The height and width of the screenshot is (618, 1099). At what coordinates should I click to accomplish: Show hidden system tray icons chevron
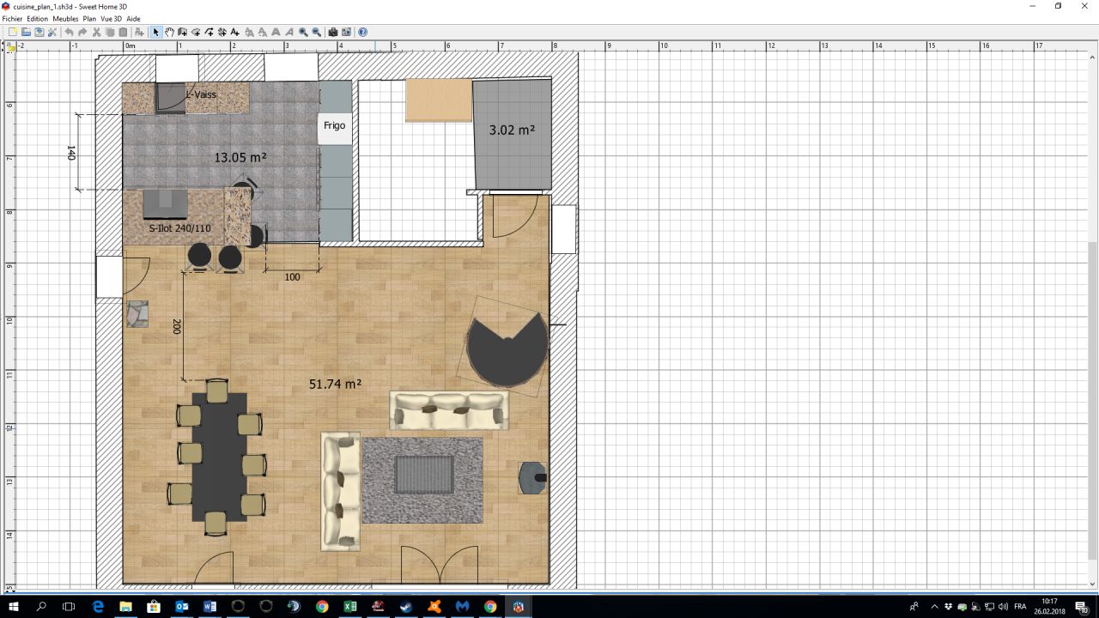point(935,606)
